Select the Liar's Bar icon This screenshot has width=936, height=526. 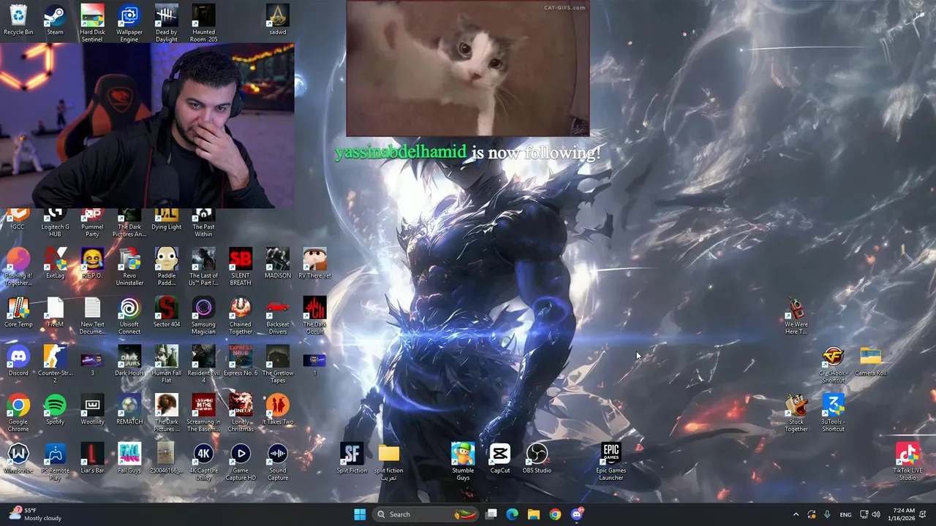point(92,458)
